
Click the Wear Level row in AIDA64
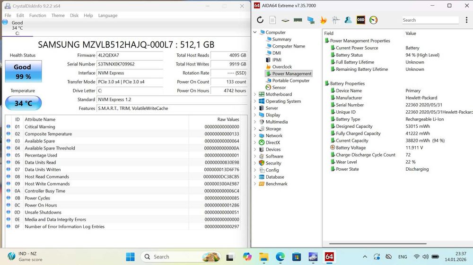pyautogui.click(x=398, y=162)
